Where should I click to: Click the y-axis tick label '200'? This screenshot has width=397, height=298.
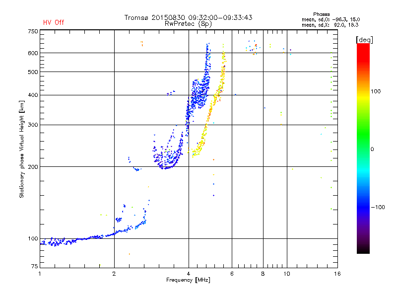pos(33,167)
